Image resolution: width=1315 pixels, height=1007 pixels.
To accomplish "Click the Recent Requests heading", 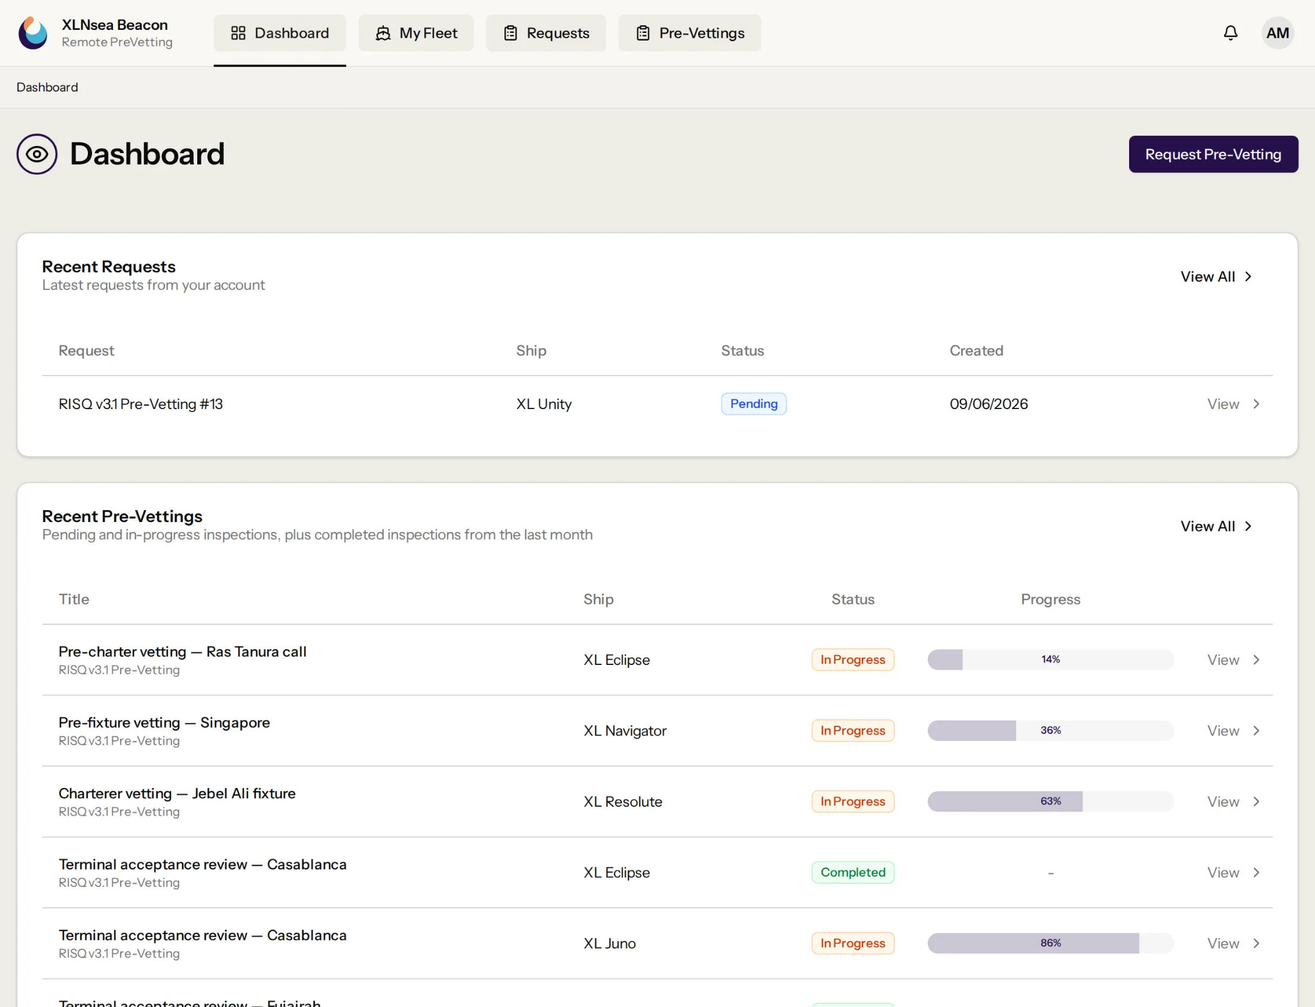I will tap(109, 267).
